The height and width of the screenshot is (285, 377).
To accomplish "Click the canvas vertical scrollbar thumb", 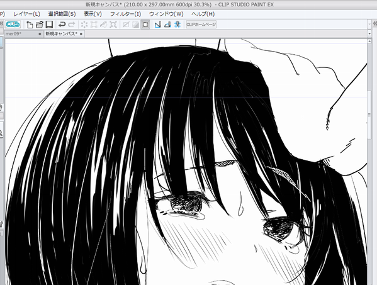I will 369,115.
